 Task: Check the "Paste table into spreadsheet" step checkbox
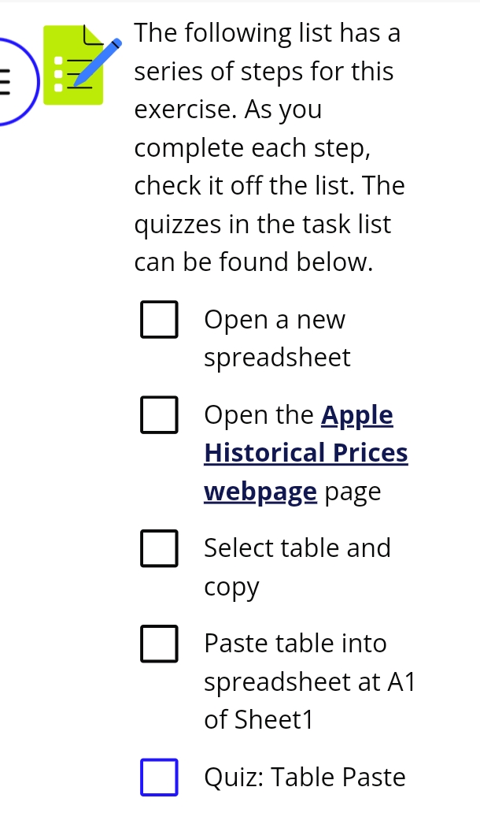pyautogui.click(x=159, y=644)
